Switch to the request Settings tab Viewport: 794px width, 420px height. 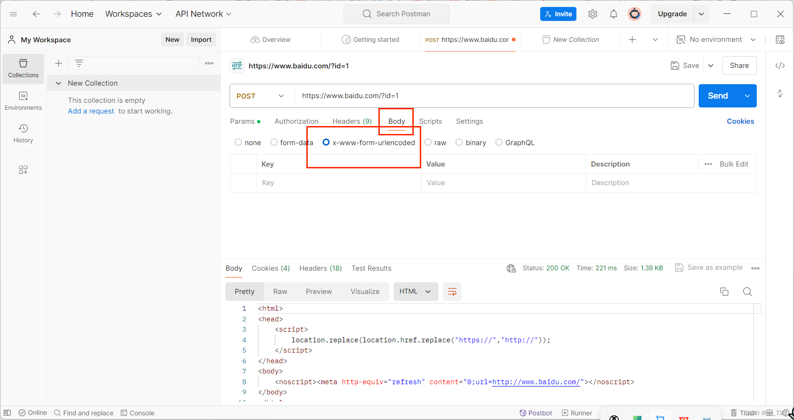point(470,121)
